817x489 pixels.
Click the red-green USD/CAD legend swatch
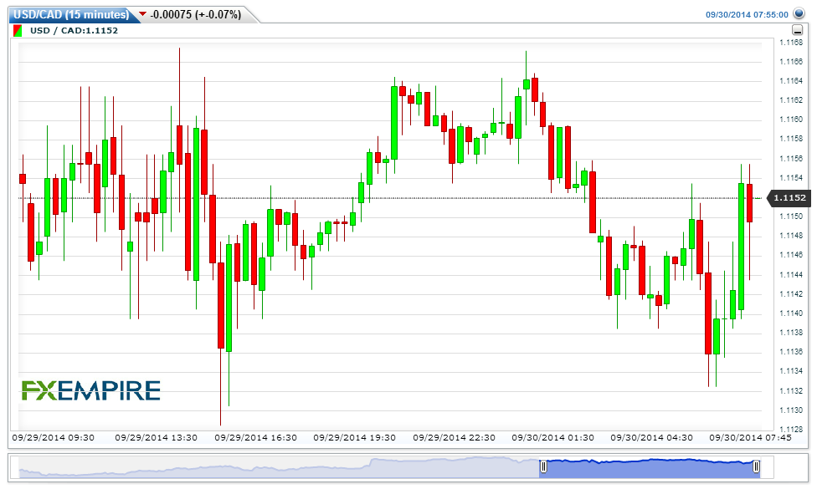(x=18, y=31)
